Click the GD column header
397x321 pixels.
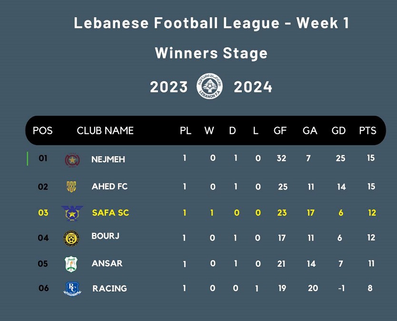click(x=338, y=130)
